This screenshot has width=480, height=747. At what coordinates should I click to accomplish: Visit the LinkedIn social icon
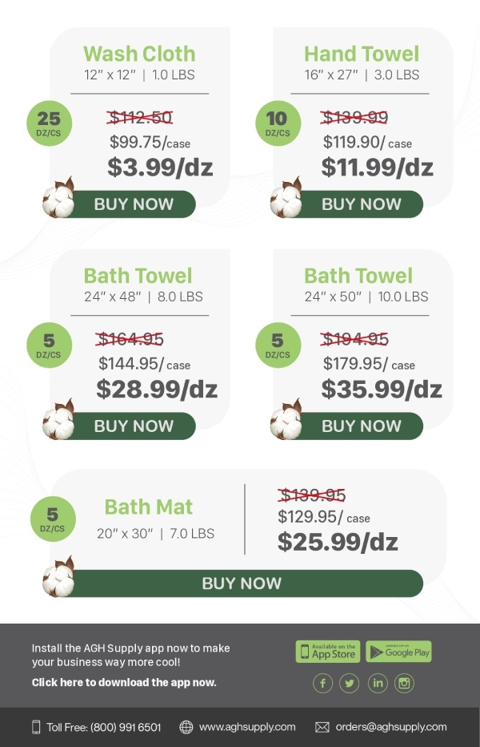point(378,683)
